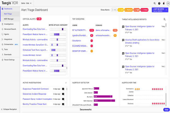Click the Critical Alerts list scrollbar
The height and width of the screenshot is (113, 170).
[67, 68]
